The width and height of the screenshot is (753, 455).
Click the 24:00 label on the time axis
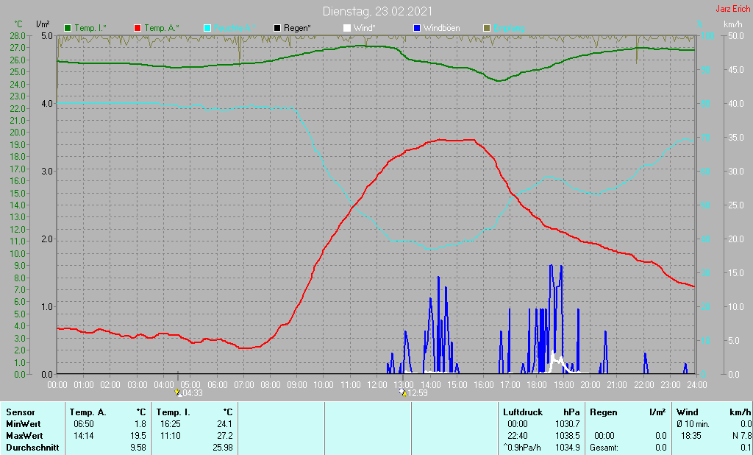click(697, 385)
